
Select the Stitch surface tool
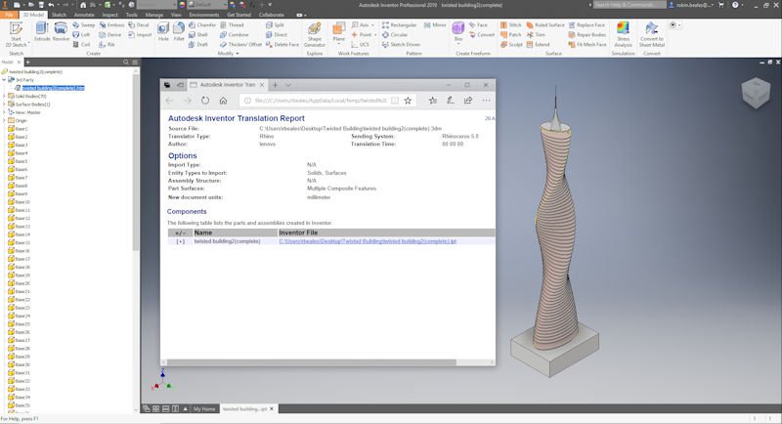coord(511,24)
